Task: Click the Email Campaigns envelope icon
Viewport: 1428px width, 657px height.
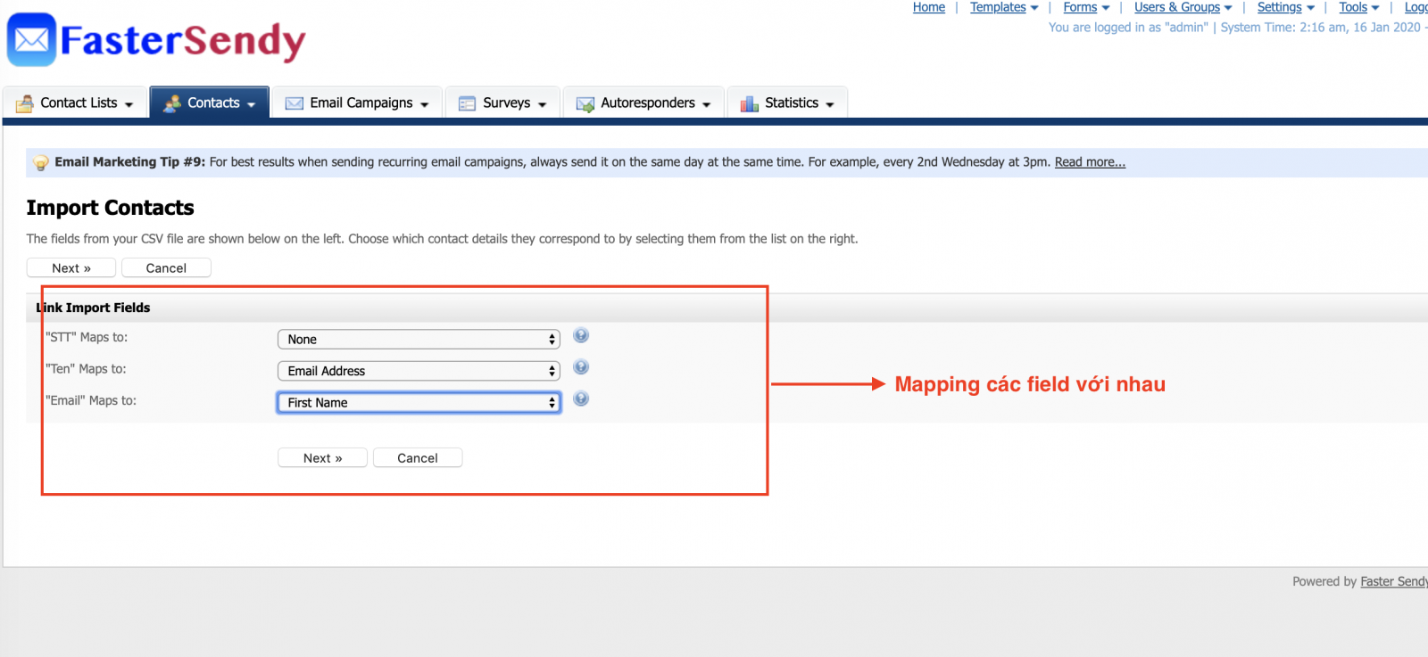Action: point(294,103)
